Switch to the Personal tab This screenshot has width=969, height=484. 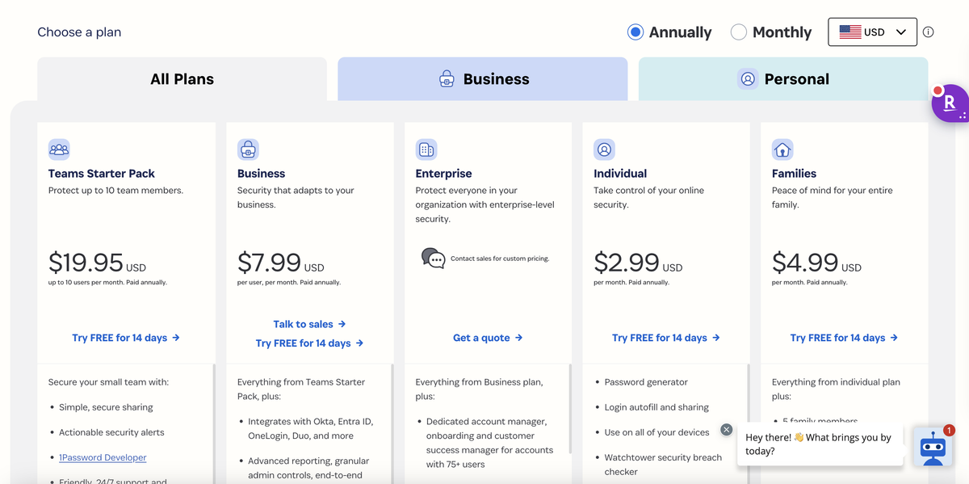pyautogui.click(x=783, y=78)
